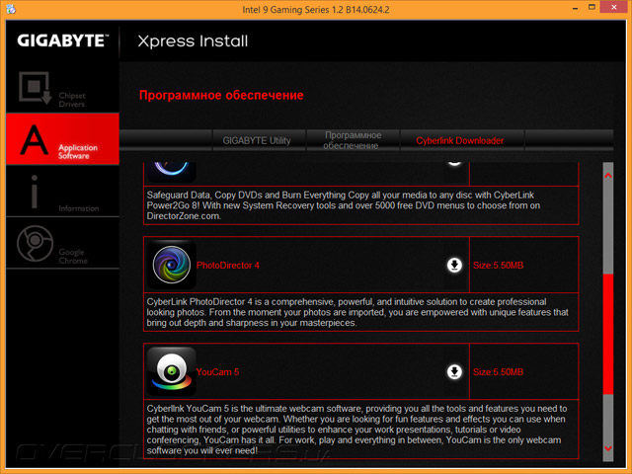632x474 pixels.
Task: Maximize the Xpress Install window
Action: click(x=592, y=7)
